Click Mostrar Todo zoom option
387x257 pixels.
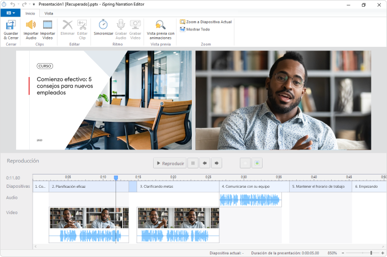pyautogui.click(x=195, y=29)
